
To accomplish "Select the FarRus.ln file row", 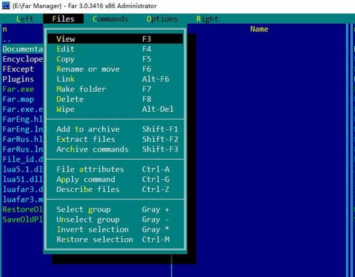I will point(22,149).
